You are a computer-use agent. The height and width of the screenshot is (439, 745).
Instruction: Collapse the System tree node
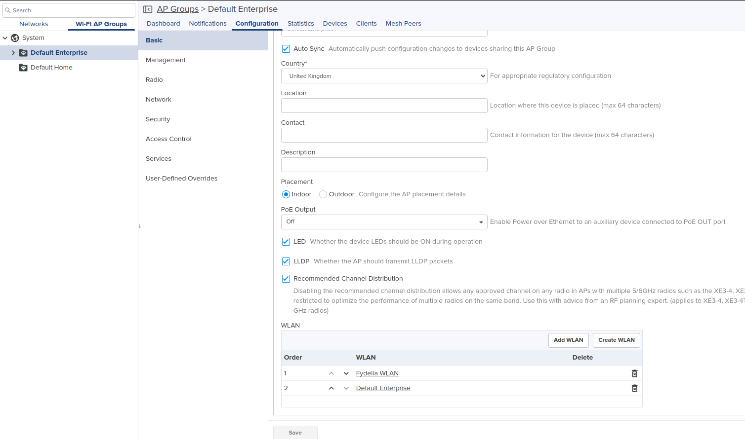pos(5,38)
